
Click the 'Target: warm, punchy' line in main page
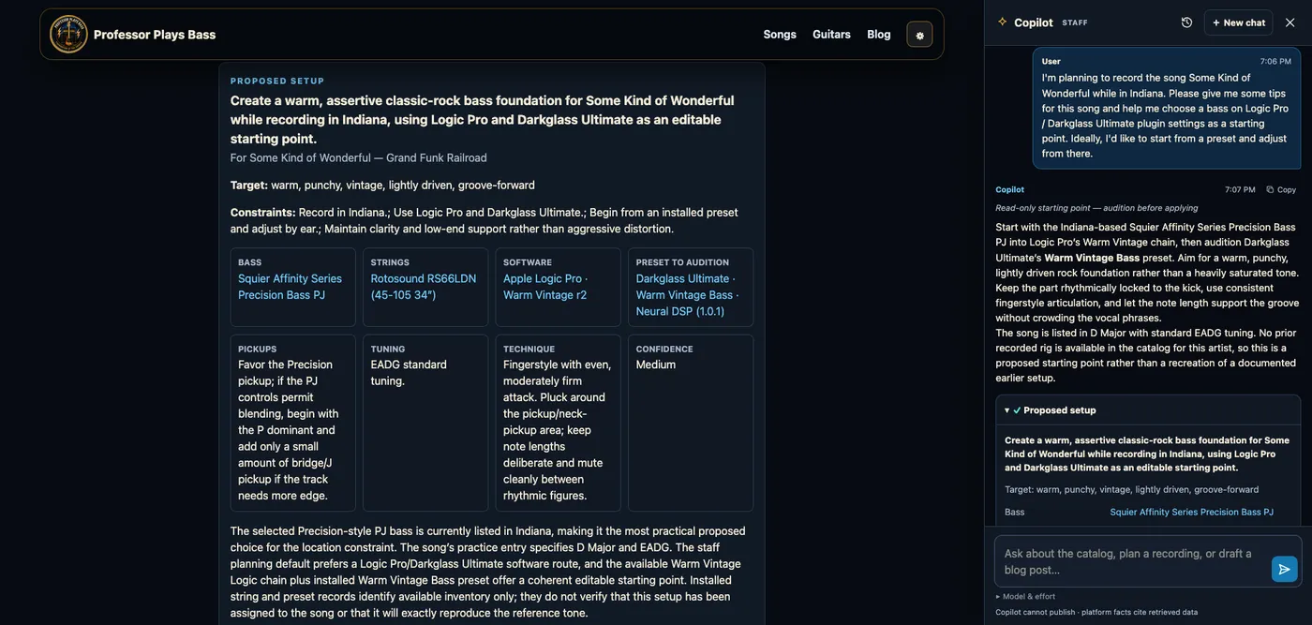(382, 185)
